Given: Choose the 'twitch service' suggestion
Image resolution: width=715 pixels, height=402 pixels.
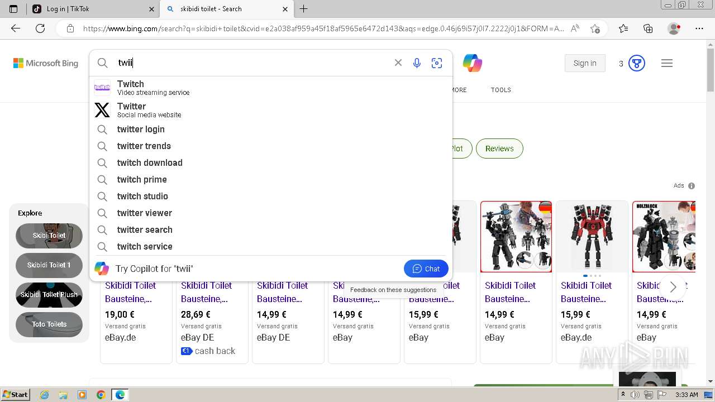Looking at the screenshot, I should pos(270,246).
